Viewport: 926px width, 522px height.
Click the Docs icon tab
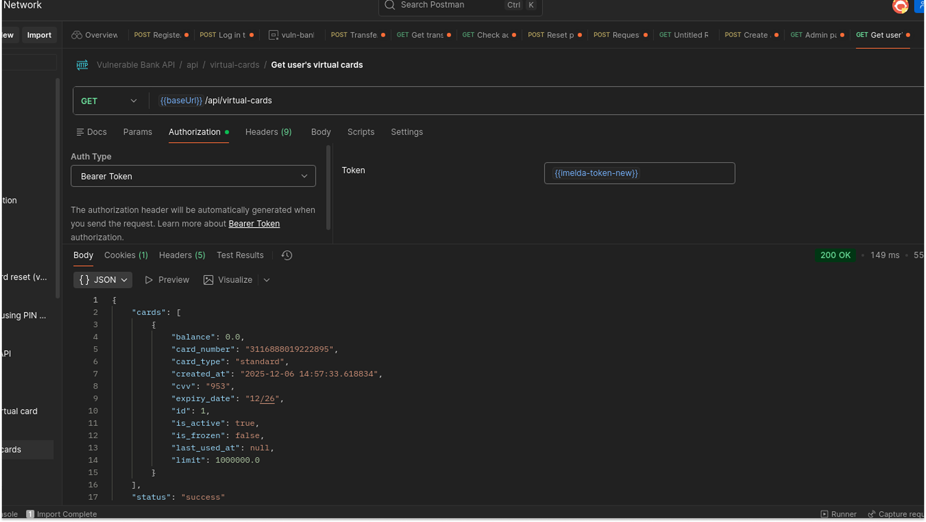pos(91,132)
